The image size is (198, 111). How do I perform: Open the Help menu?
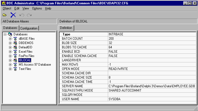[x=48, y=8]
